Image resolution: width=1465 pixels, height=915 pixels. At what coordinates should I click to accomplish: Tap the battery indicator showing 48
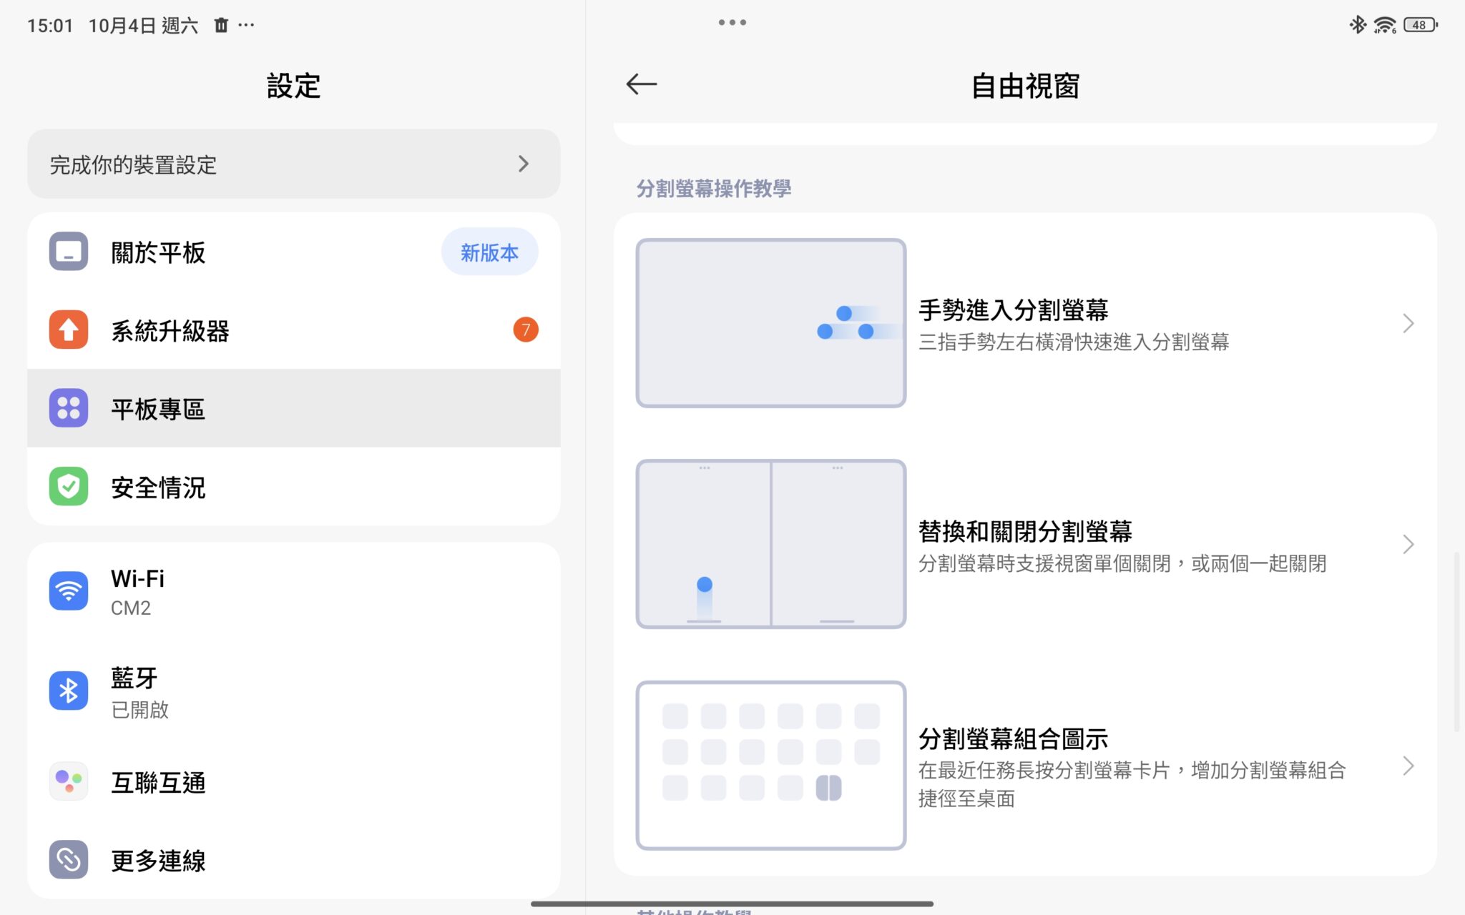[1419, 24]
